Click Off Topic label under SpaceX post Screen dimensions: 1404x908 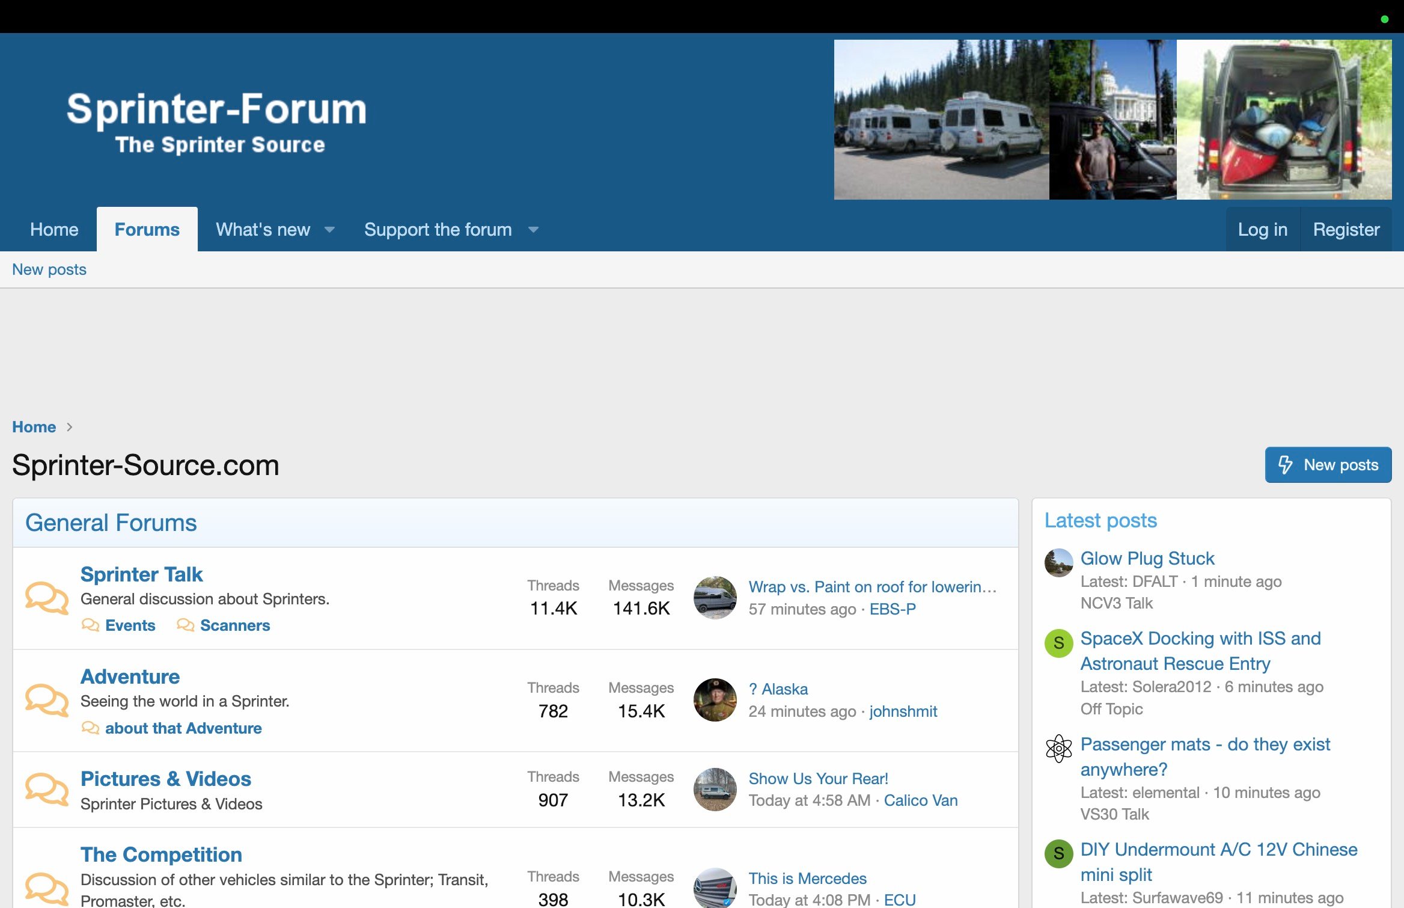[x=1111, y=709]
